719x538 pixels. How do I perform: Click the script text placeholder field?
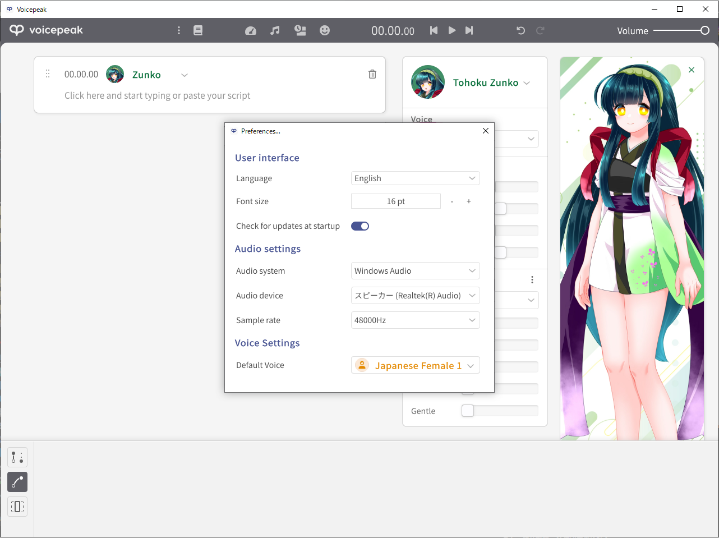click(158, 95)
